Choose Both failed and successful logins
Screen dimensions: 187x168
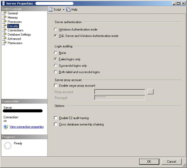55,72
